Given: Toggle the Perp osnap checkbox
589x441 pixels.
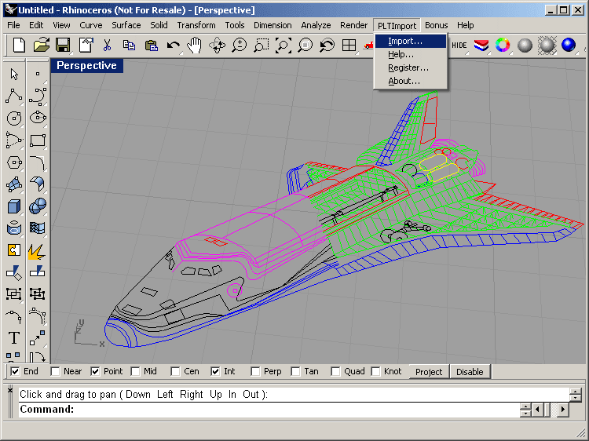Looking at the screenshot, I should tap(255, 371).
